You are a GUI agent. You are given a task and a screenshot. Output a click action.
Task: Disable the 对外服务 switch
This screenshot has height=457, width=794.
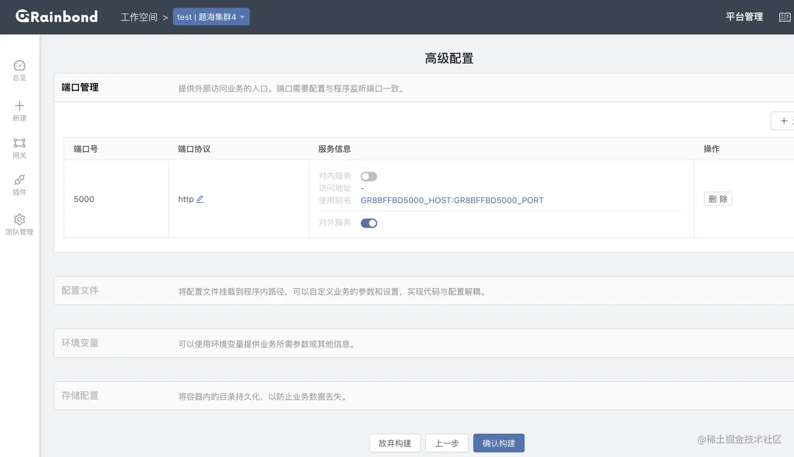coord(369,223)
